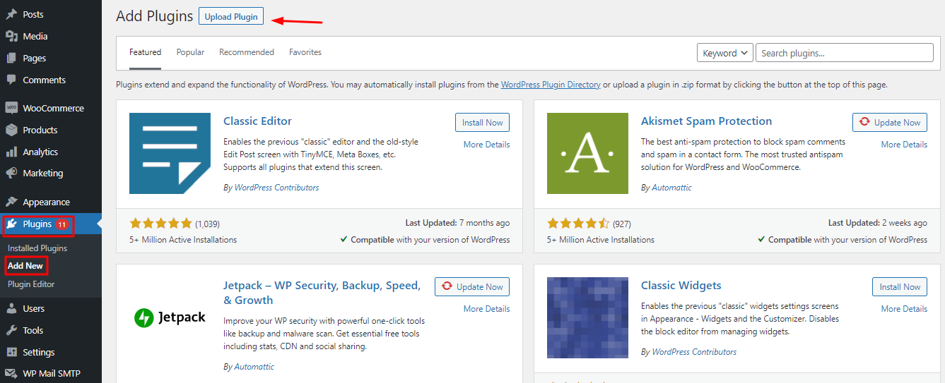This screenshot has width=945, height=383.
Task: Open the Classic Editor title link
Action: (x=257, y=121)
